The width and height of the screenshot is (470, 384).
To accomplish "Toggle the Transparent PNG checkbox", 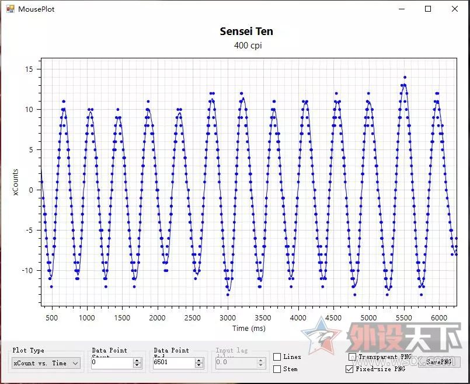I will tap(352, 357).
